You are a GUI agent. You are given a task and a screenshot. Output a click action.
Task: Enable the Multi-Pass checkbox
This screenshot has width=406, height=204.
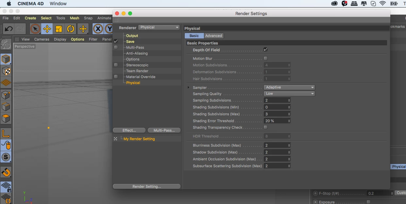tap(116, 47)
